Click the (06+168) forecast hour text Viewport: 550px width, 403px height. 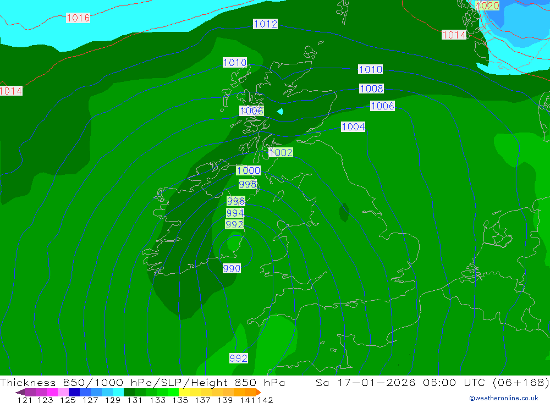[x=521, y=382]
